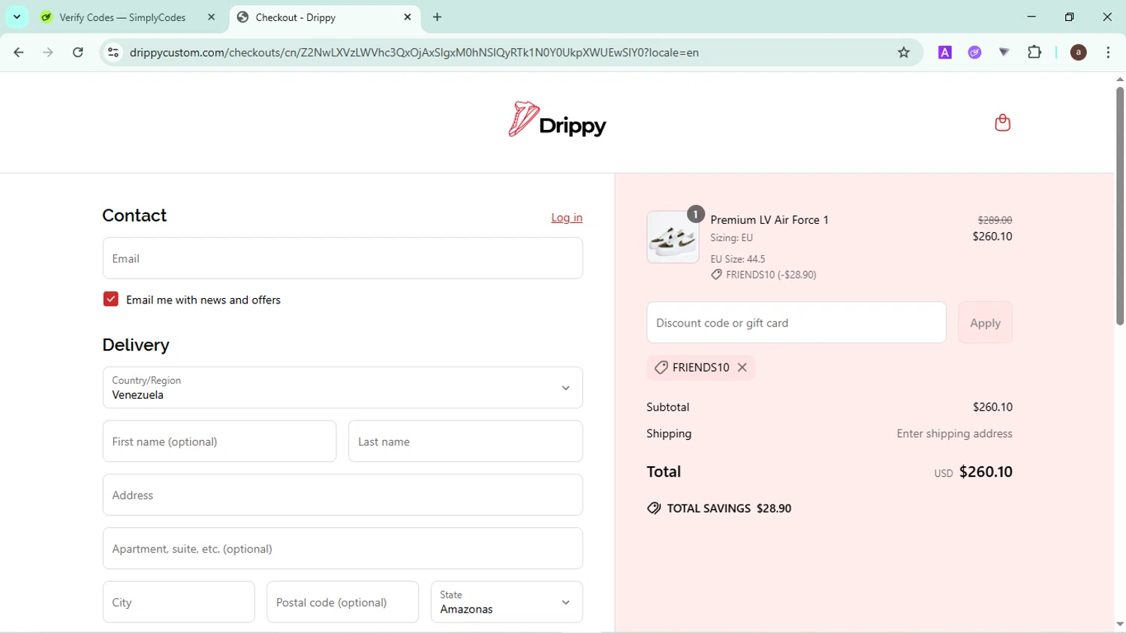Open a new browser tab

click(x=437, y=17)
